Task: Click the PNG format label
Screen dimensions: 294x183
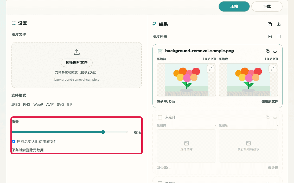Action: 27,104
